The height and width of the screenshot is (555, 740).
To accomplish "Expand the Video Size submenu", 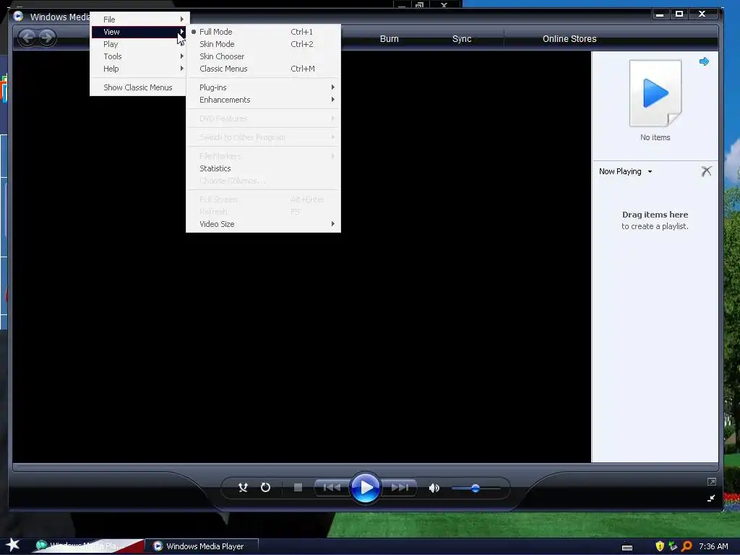I will point(263,224).
